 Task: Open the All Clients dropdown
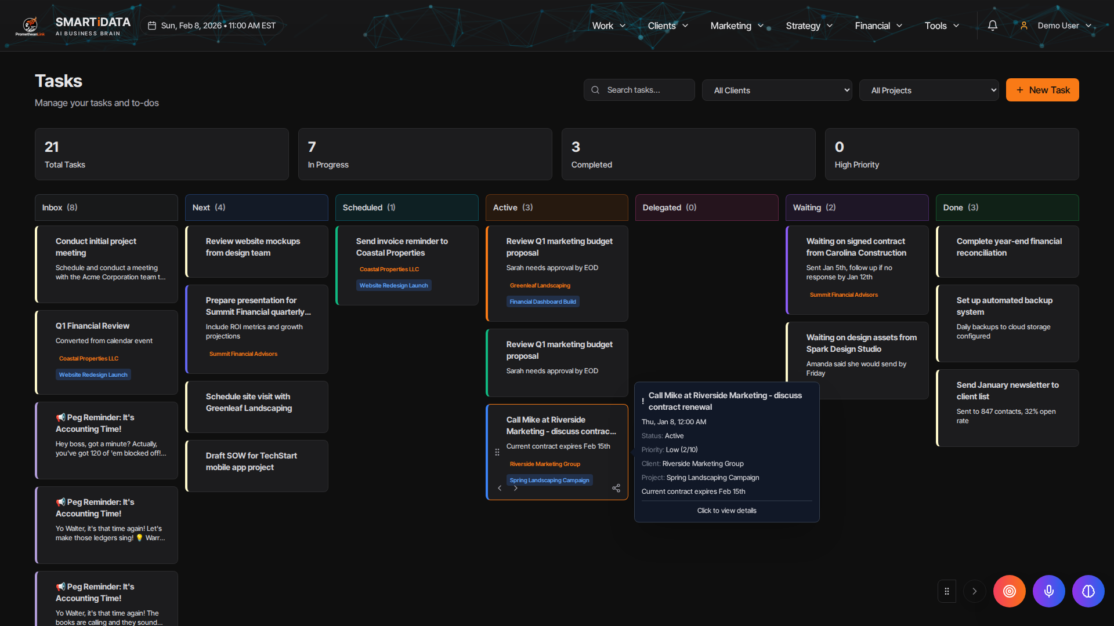[x=777, y=90]
